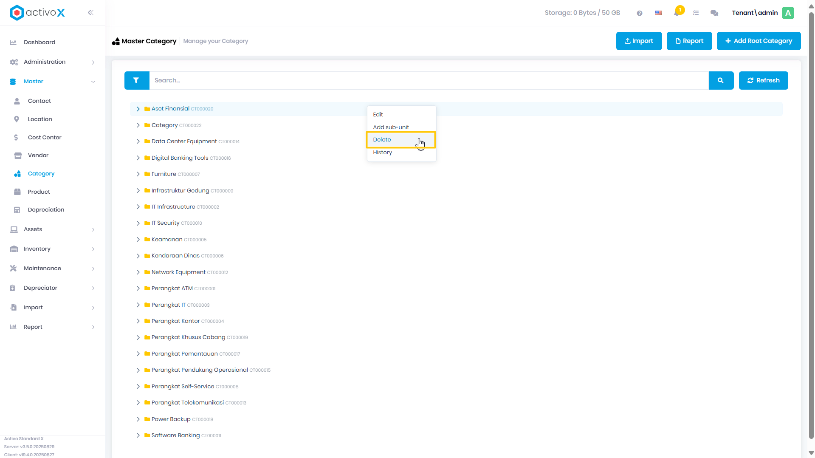The width and height of the screenshot is (815, 458).
Task: Open the help question mark icon
Action: click(639, 13)
